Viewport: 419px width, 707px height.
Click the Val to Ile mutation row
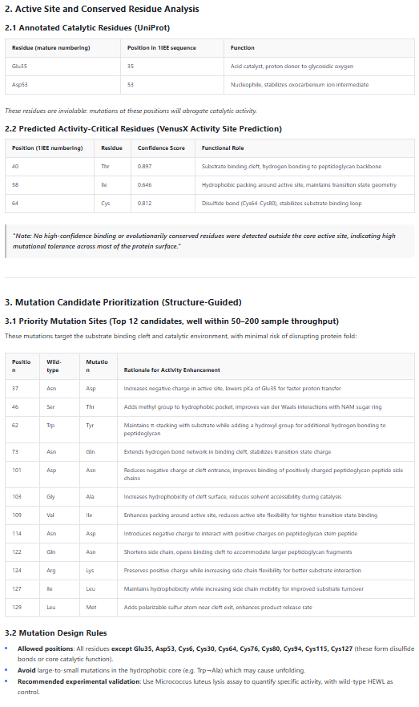coord(210,515)
